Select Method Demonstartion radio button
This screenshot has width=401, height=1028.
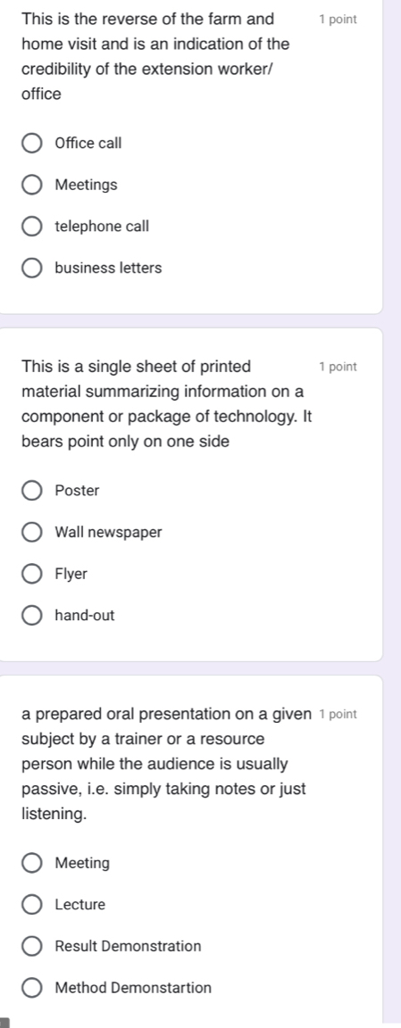click(x=31, y=988)
